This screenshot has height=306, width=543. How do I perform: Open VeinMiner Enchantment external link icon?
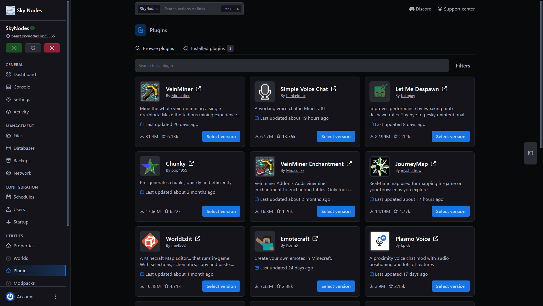(349, 164)
